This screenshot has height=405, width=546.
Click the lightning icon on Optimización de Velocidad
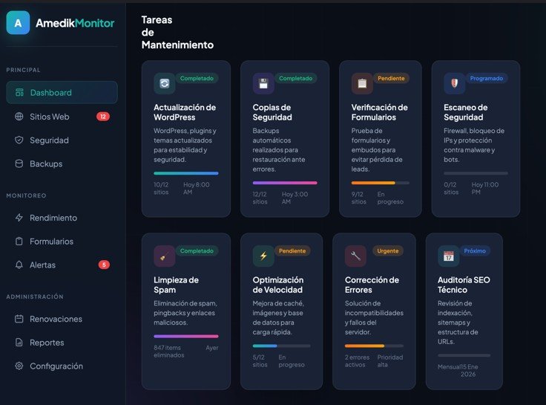pos(263,256)
